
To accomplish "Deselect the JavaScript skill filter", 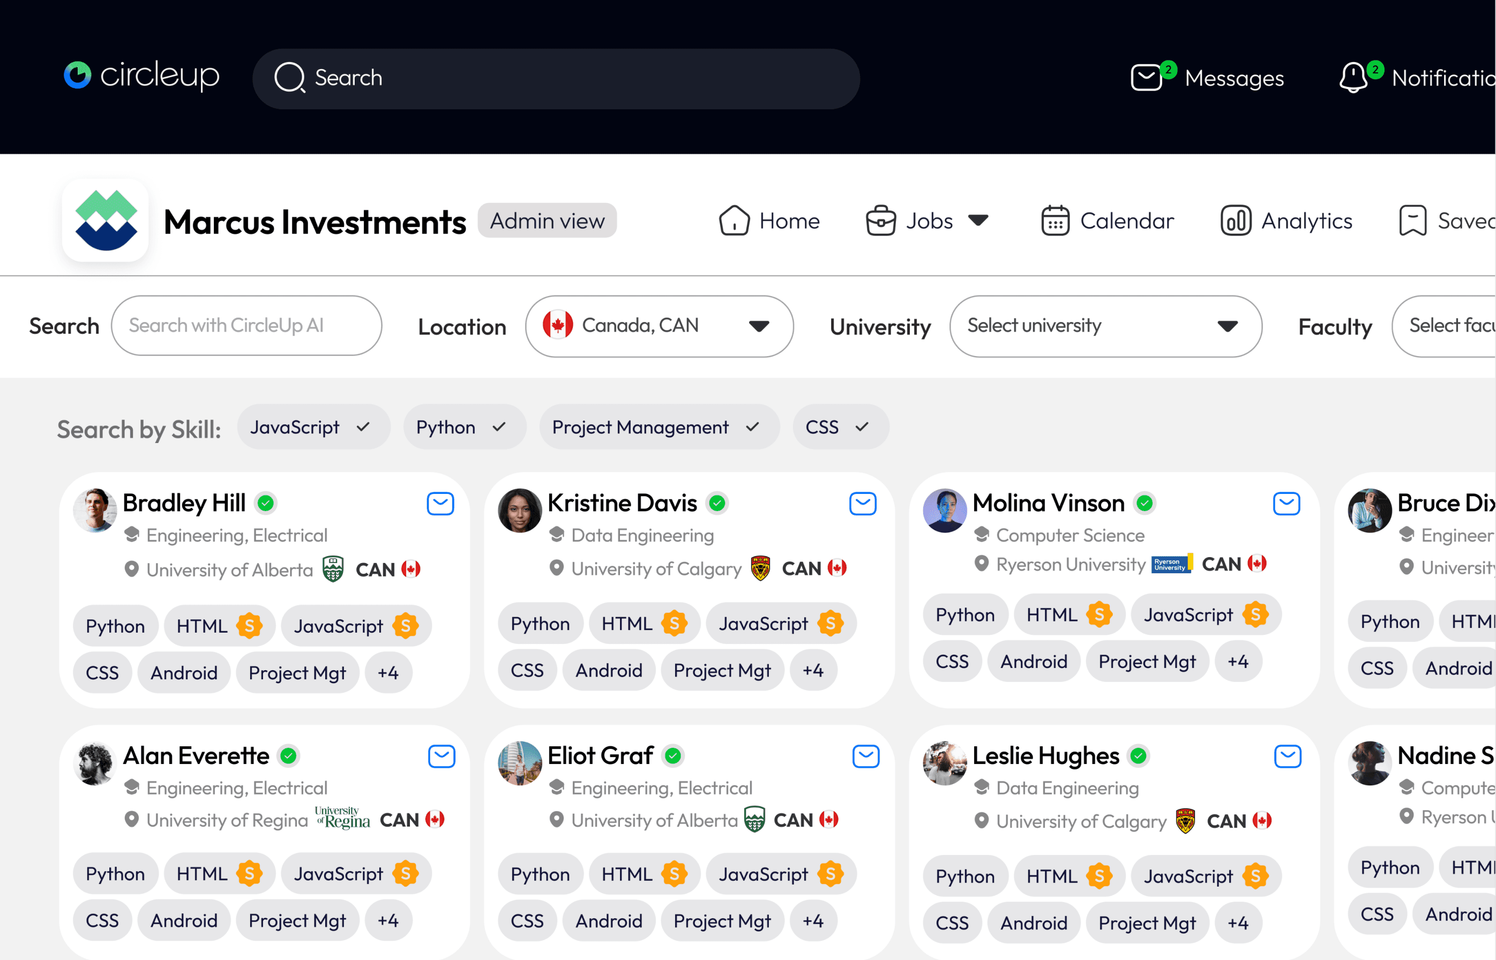I will (313, 427).
